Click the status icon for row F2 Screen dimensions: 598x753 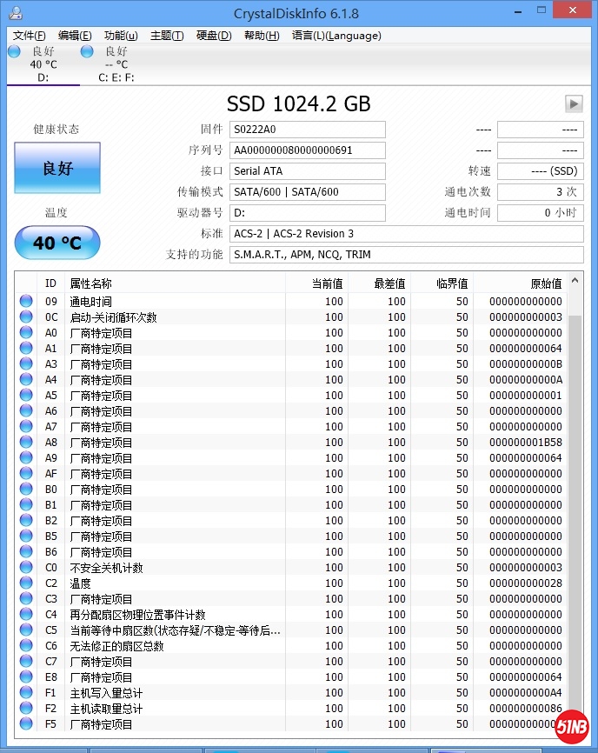click(26, 709)
